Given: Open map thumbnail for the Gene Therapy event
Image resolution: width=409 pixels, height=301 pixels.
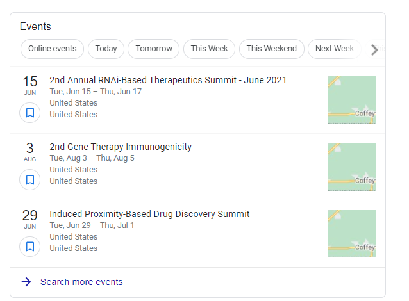Looking at the screenshot, I should (x=351, y=167).
